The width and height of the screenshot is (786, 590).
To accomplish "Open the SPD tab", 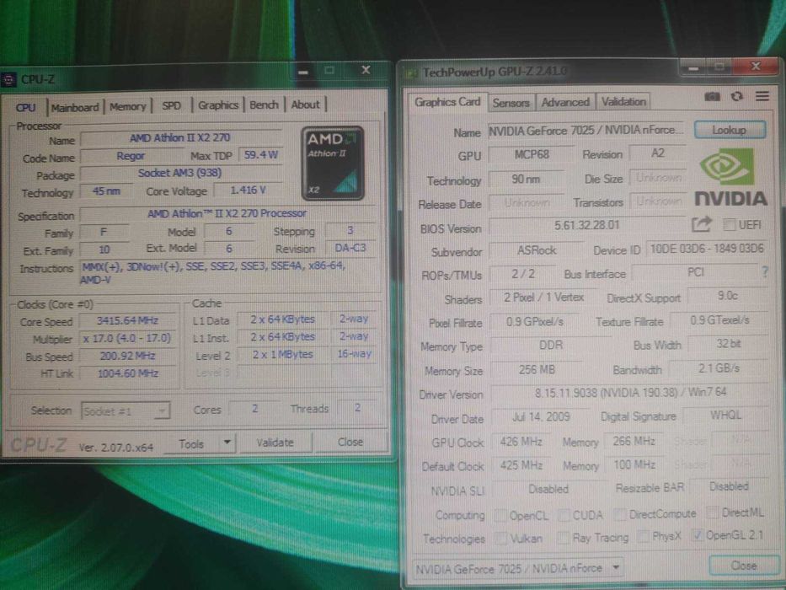I will [x=171, y=106].
